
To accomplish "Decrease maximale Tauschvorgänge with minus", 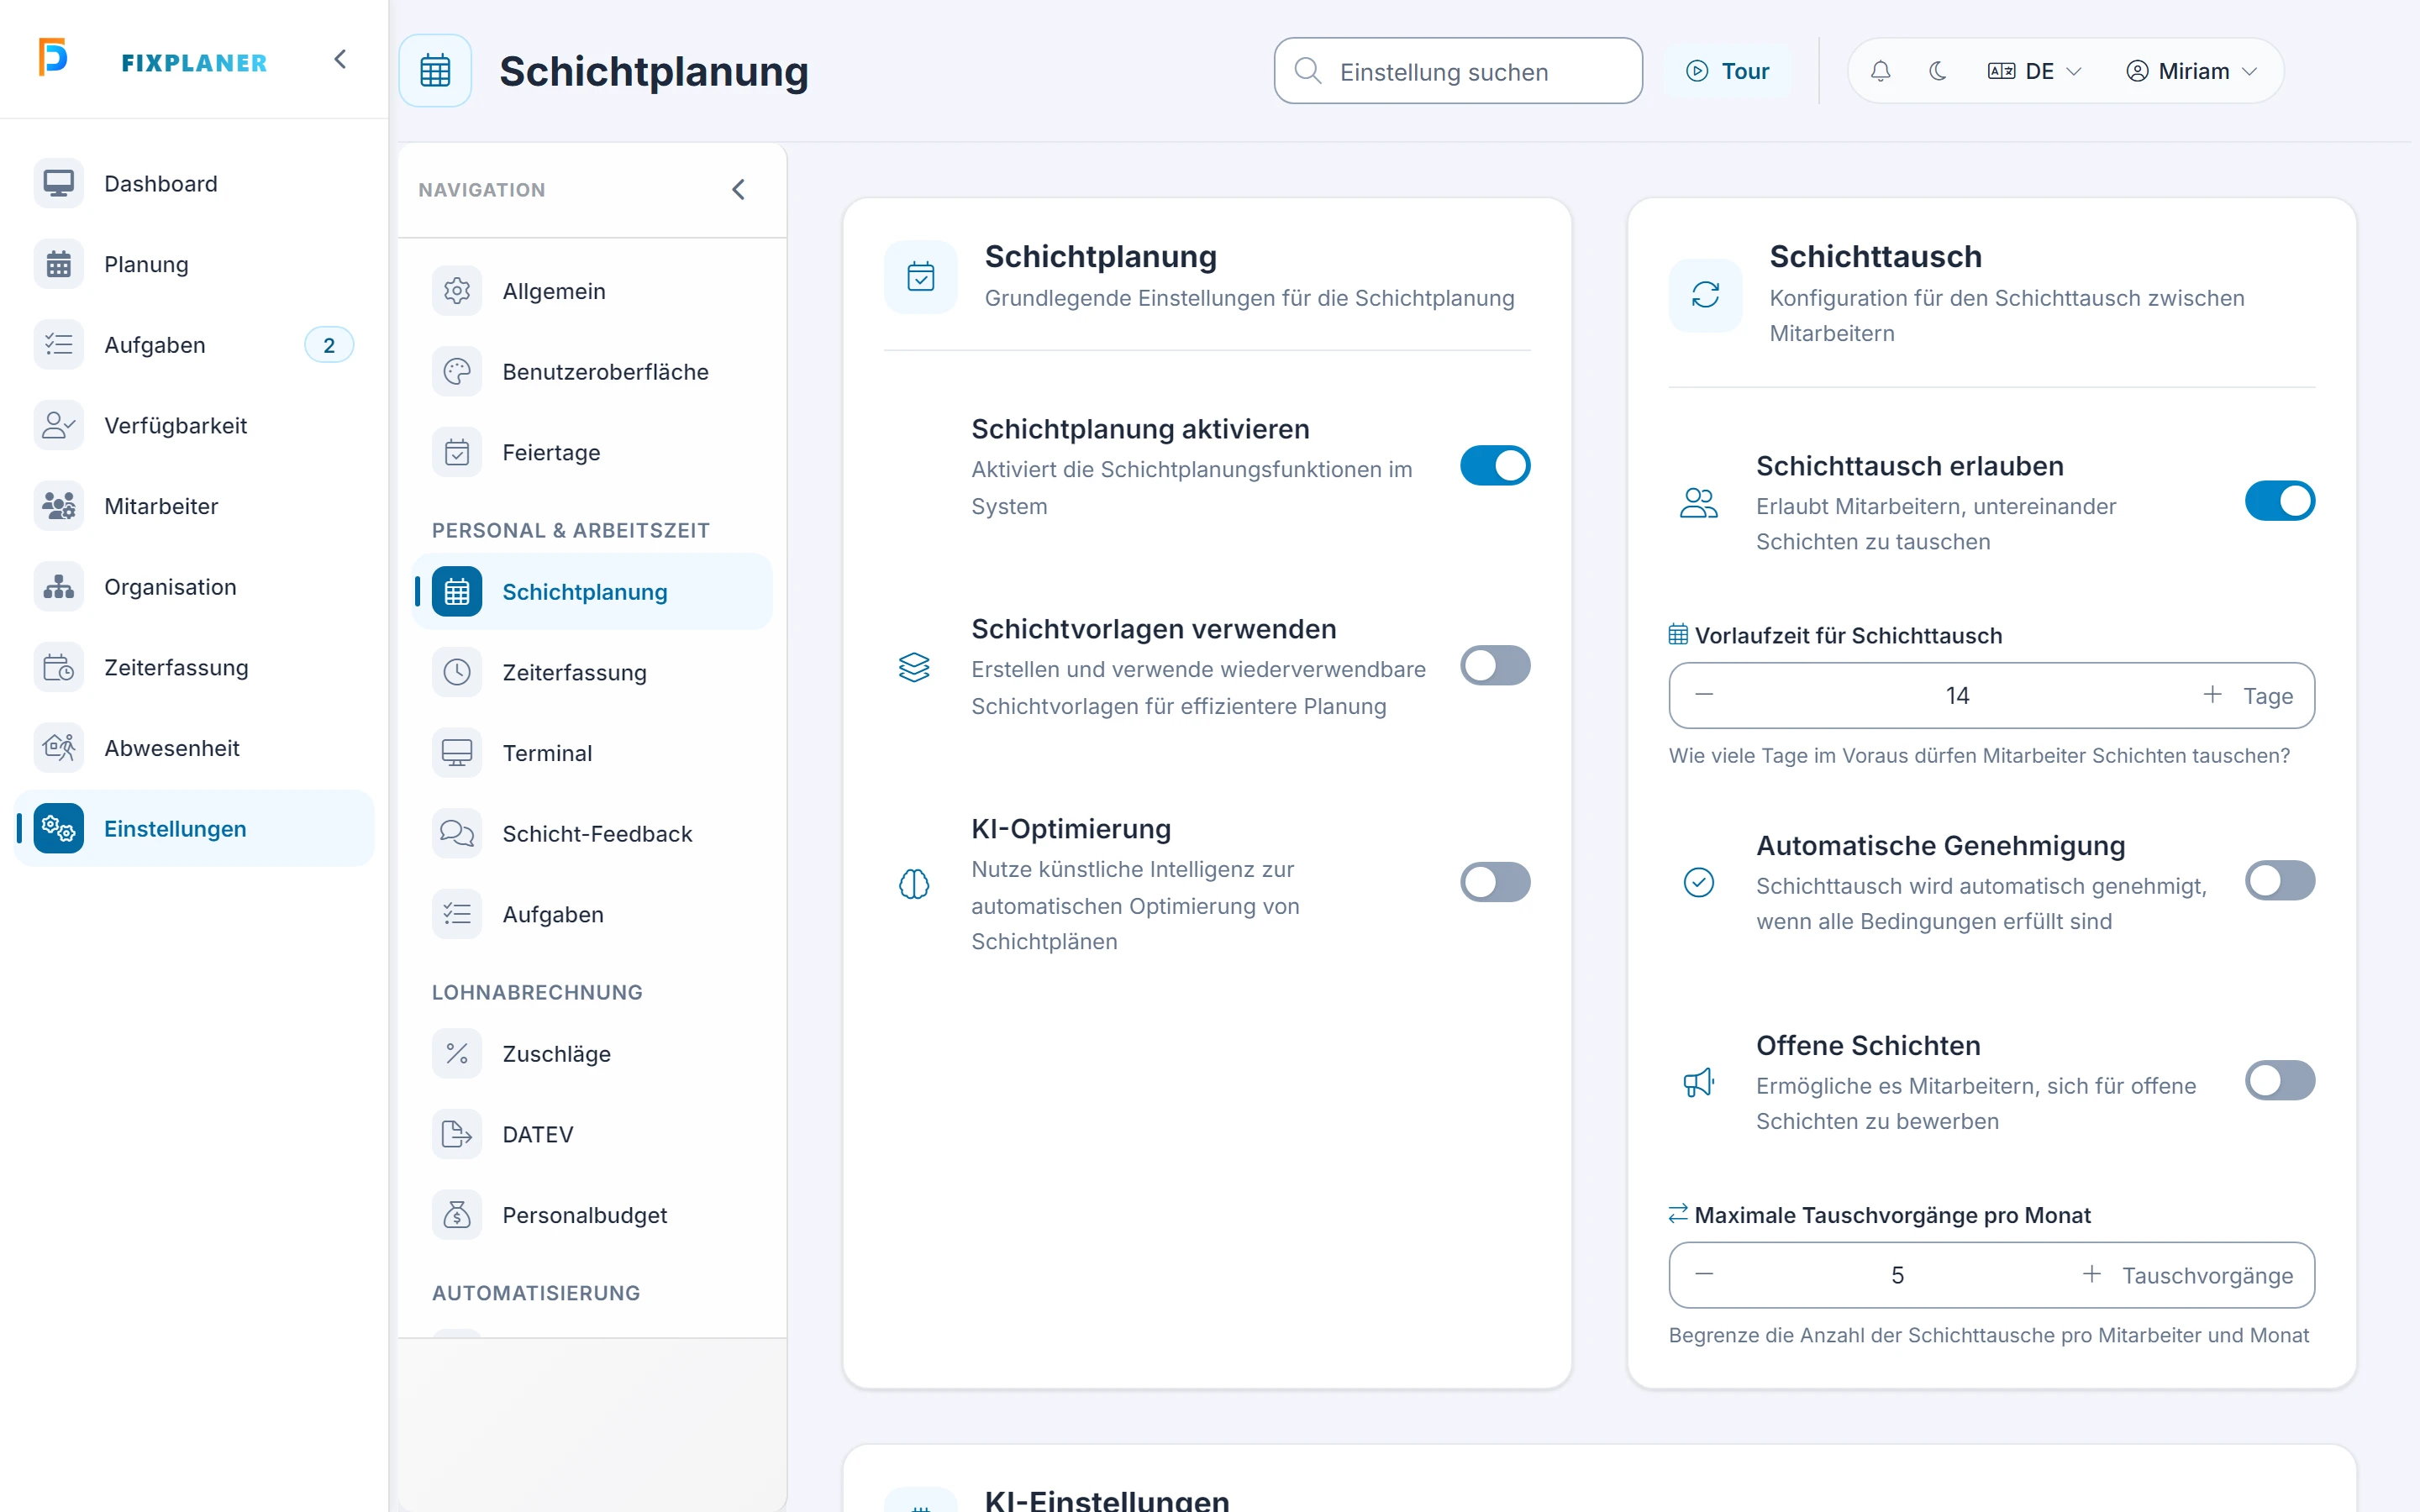I will [1705, 1274].
